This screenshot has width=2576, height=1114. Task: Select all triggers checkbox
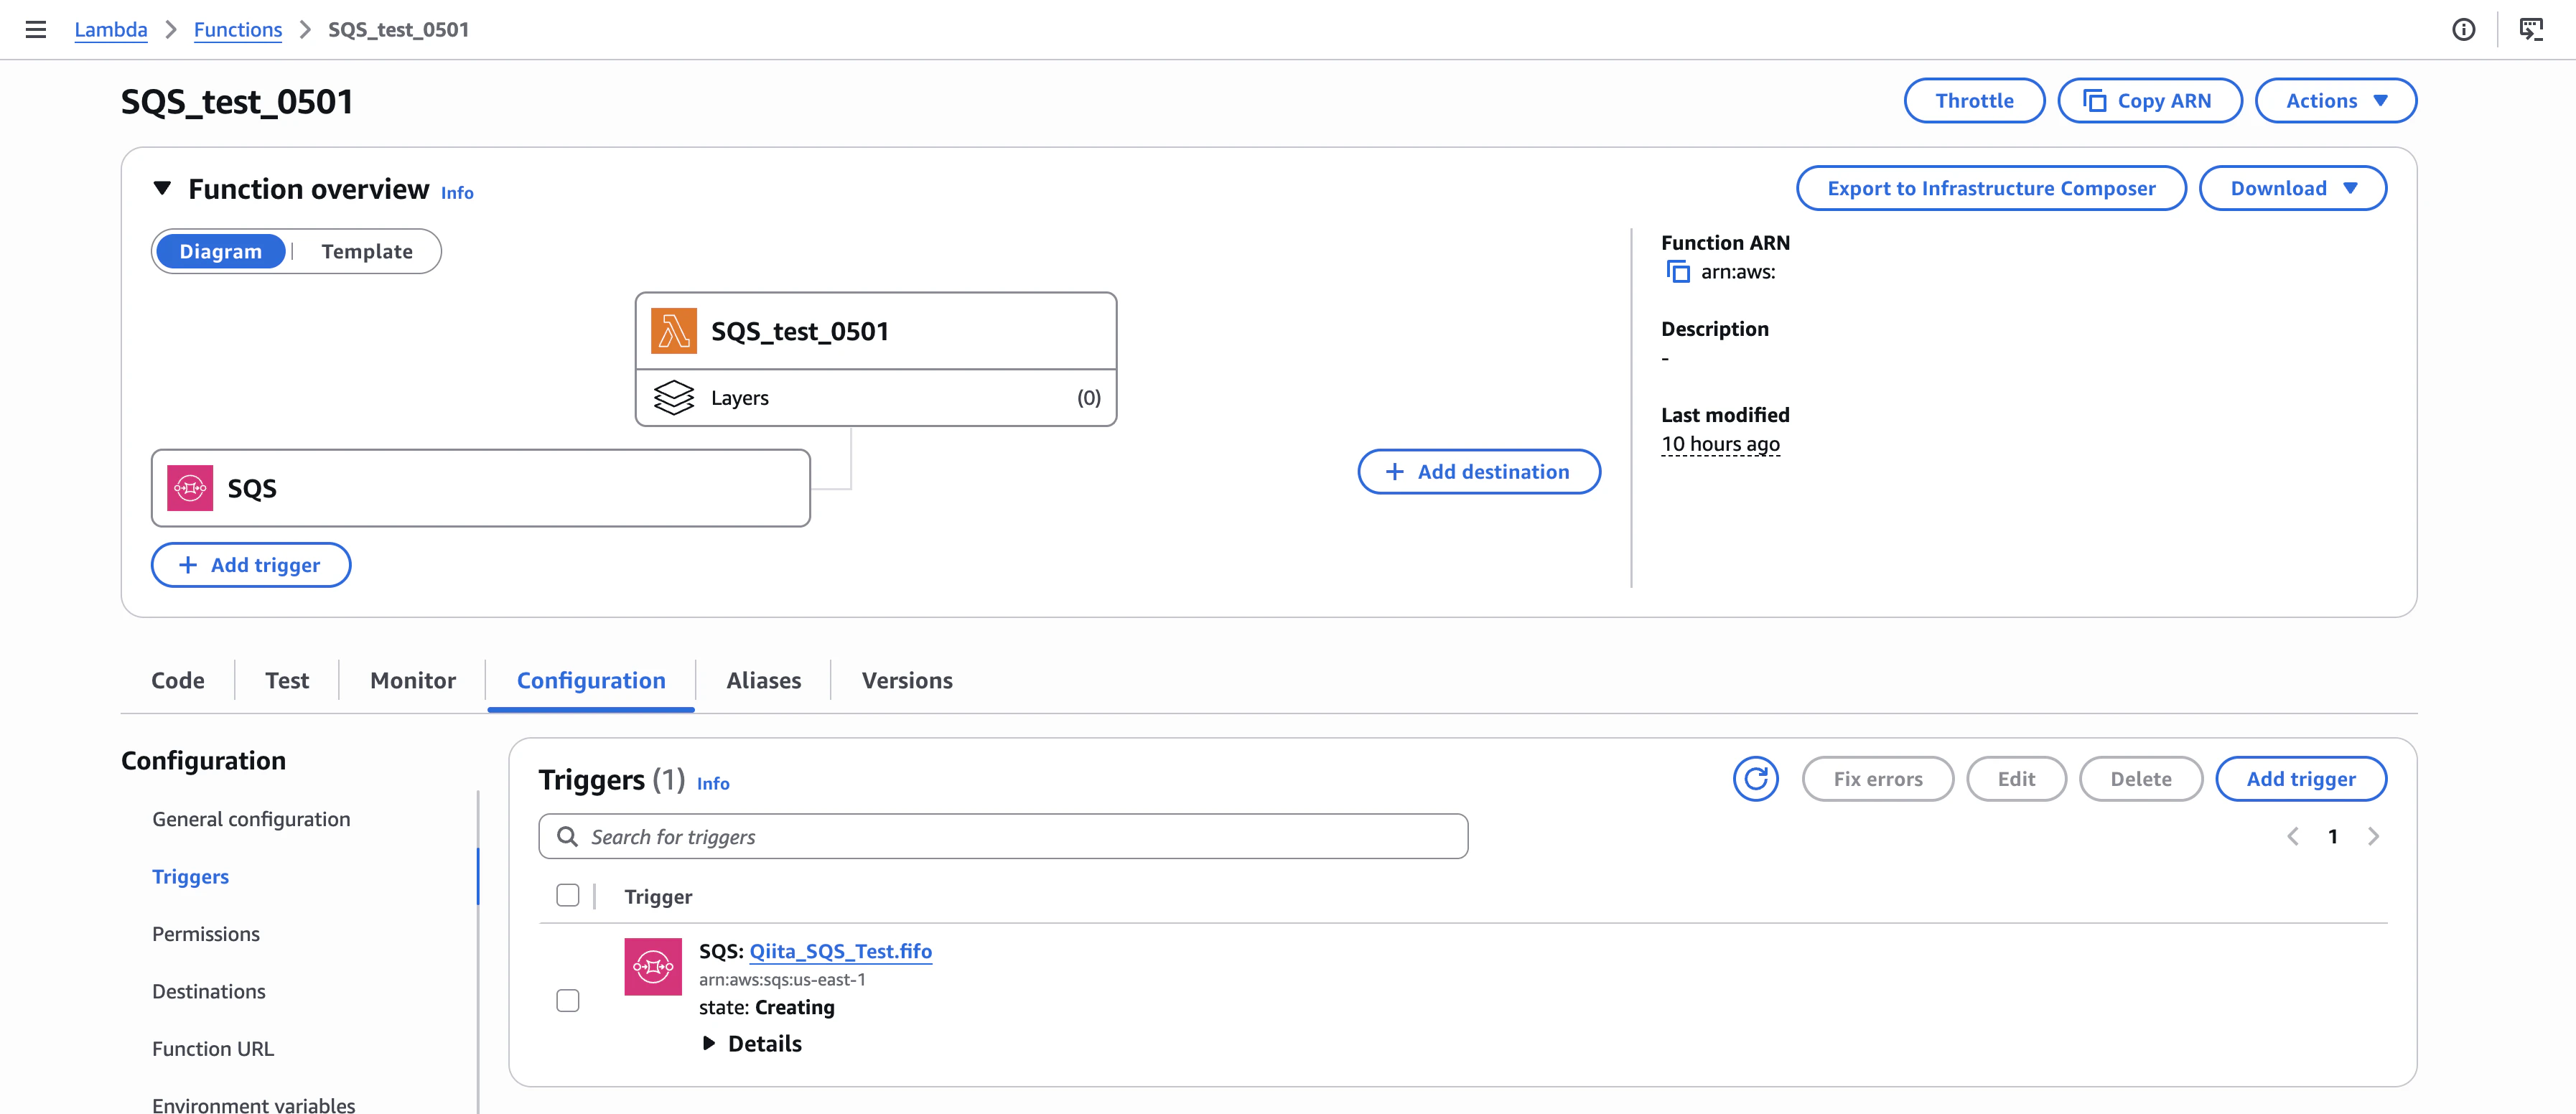[x=568, y=896]
